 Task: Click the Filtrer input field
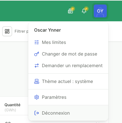pos(21,31)
